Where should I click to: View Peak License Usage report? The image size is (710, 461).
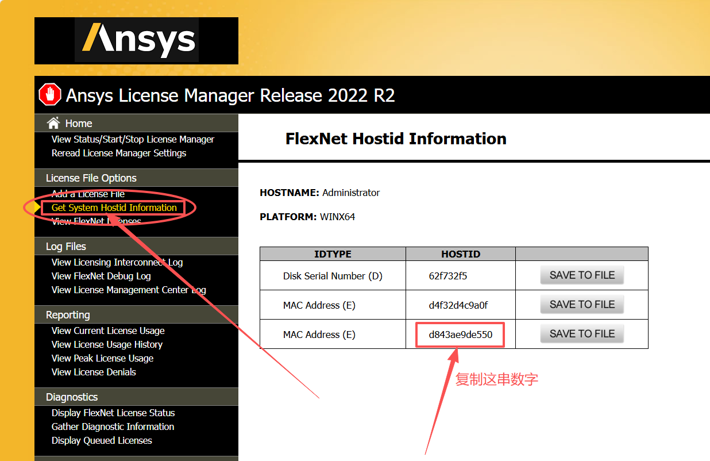coord(102,358)
